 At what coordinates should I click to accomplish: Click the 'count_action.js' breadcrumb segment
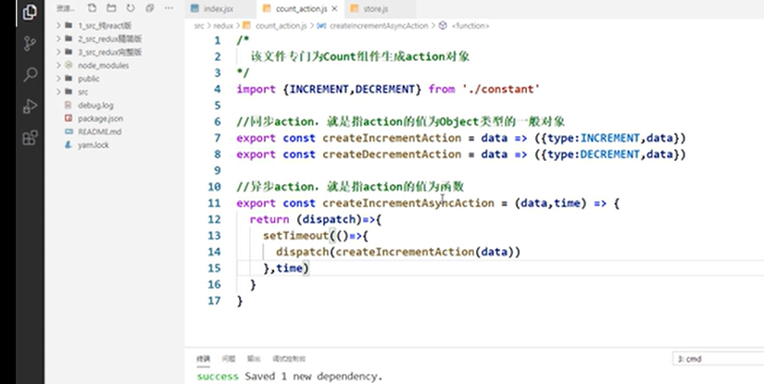281,26
